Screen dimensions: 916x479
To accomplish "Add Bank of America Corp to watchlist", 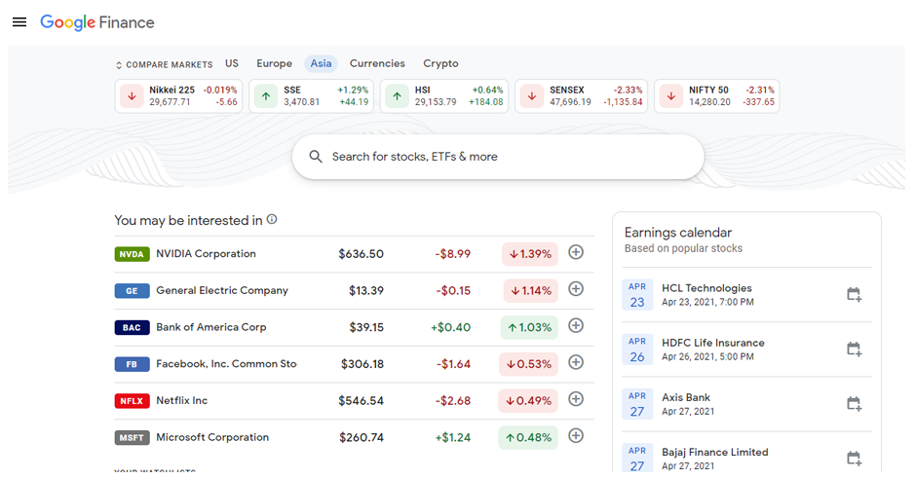I will [x=576, y=325].
